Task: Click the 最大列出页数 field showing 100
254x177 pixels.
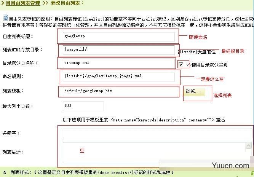Action: click(x=78, y=105)
